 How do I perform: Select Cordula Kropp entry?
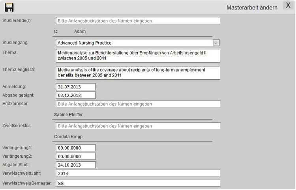point(71,136)
